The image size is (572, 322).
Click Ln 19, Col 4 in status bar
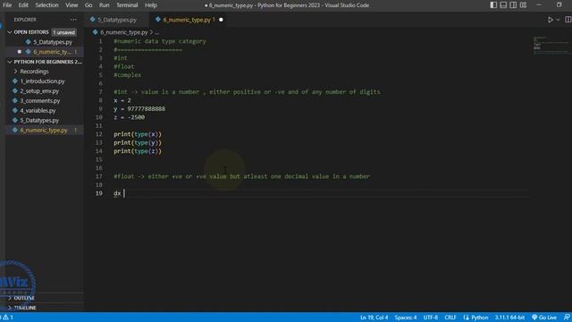[x=374, y=318]
